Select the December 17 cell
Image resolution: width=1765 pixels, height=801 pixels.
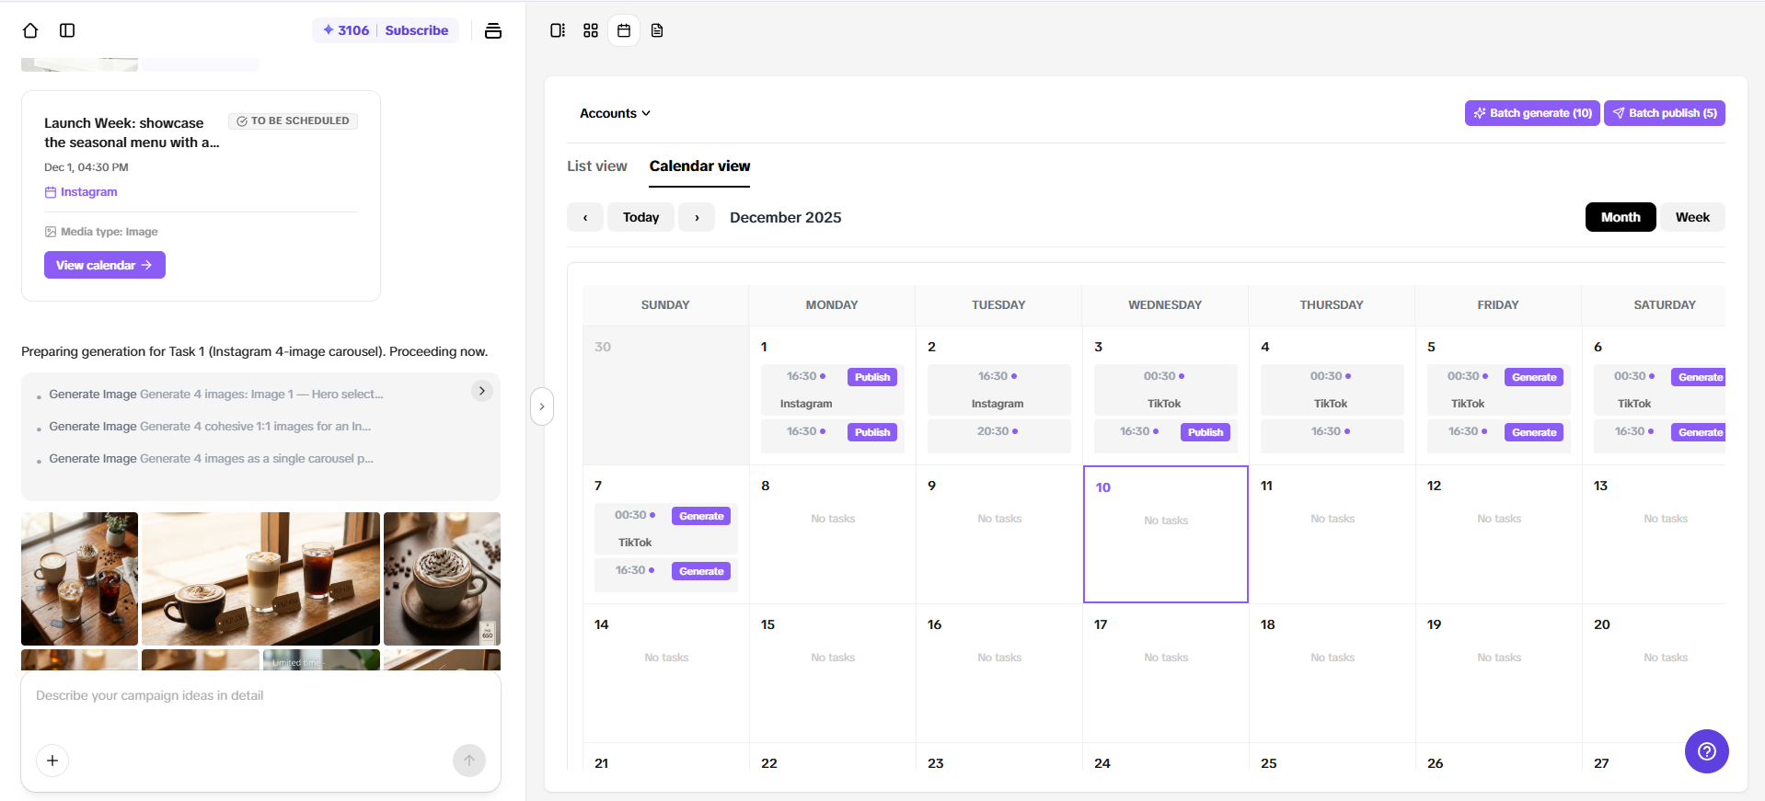point(1166,673)
